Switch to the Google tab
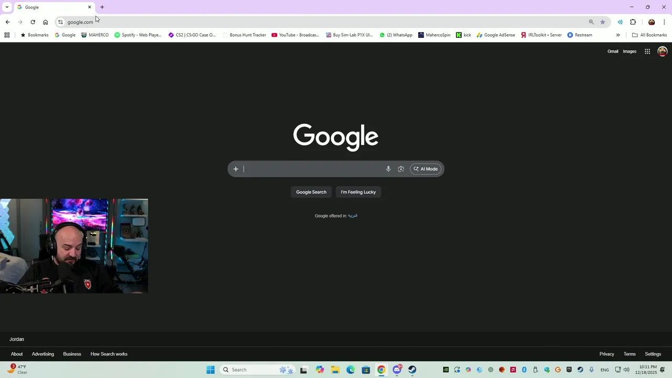Viewport: 672px width, 378px height. 54,7
